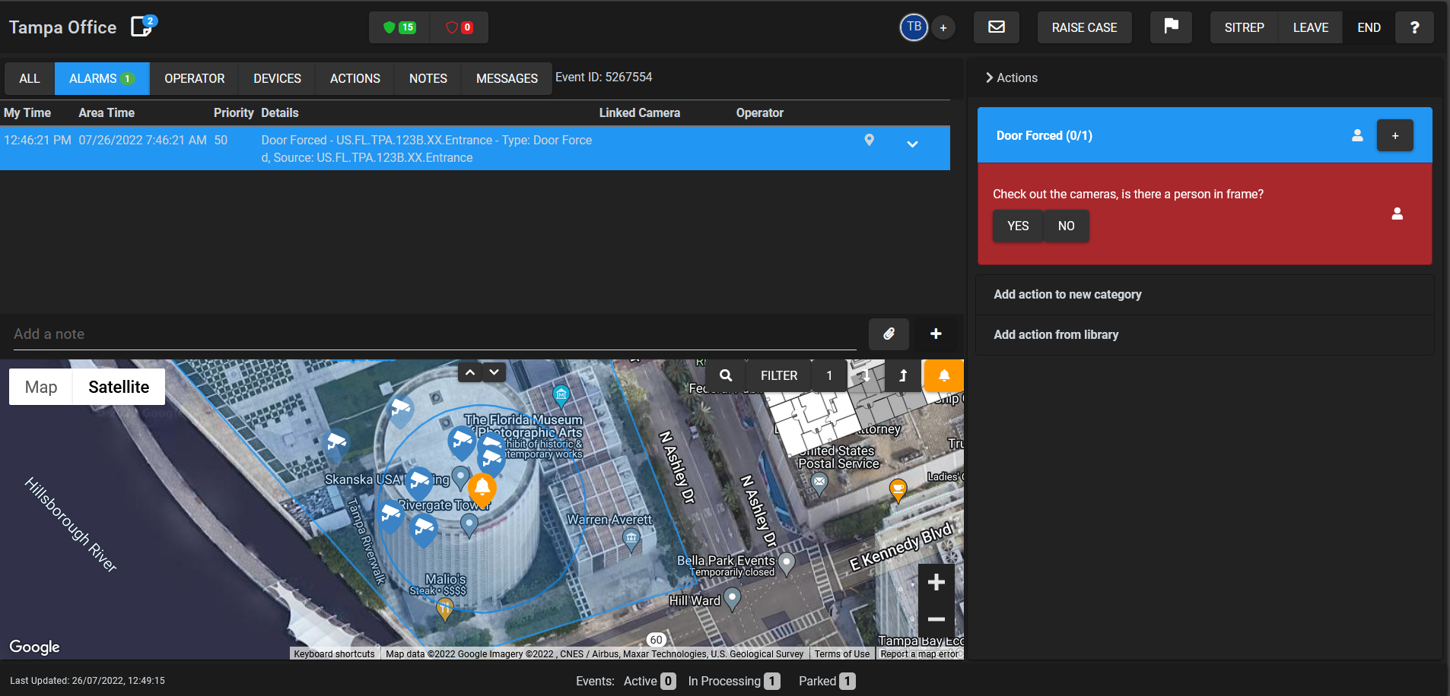1450x696 pixels.
Task: Click plus button on Door Forced category
Action: click(1395, 135)
